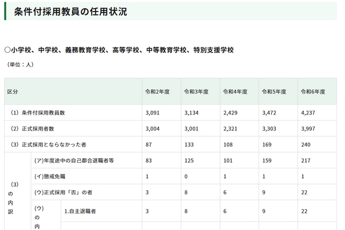Click the row label (3)正式採用とならなかった者

pos(48,144)
